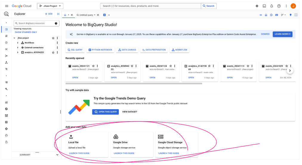
Task: Select the highlighted Explorer sidebar icon
Action: click(x=6, y=29)
